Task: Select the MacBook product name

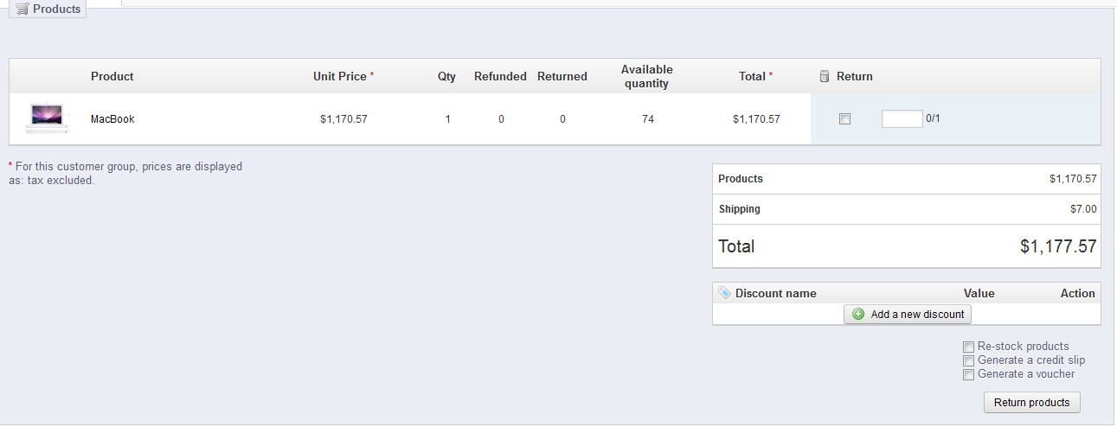Action: coord(112,119)
